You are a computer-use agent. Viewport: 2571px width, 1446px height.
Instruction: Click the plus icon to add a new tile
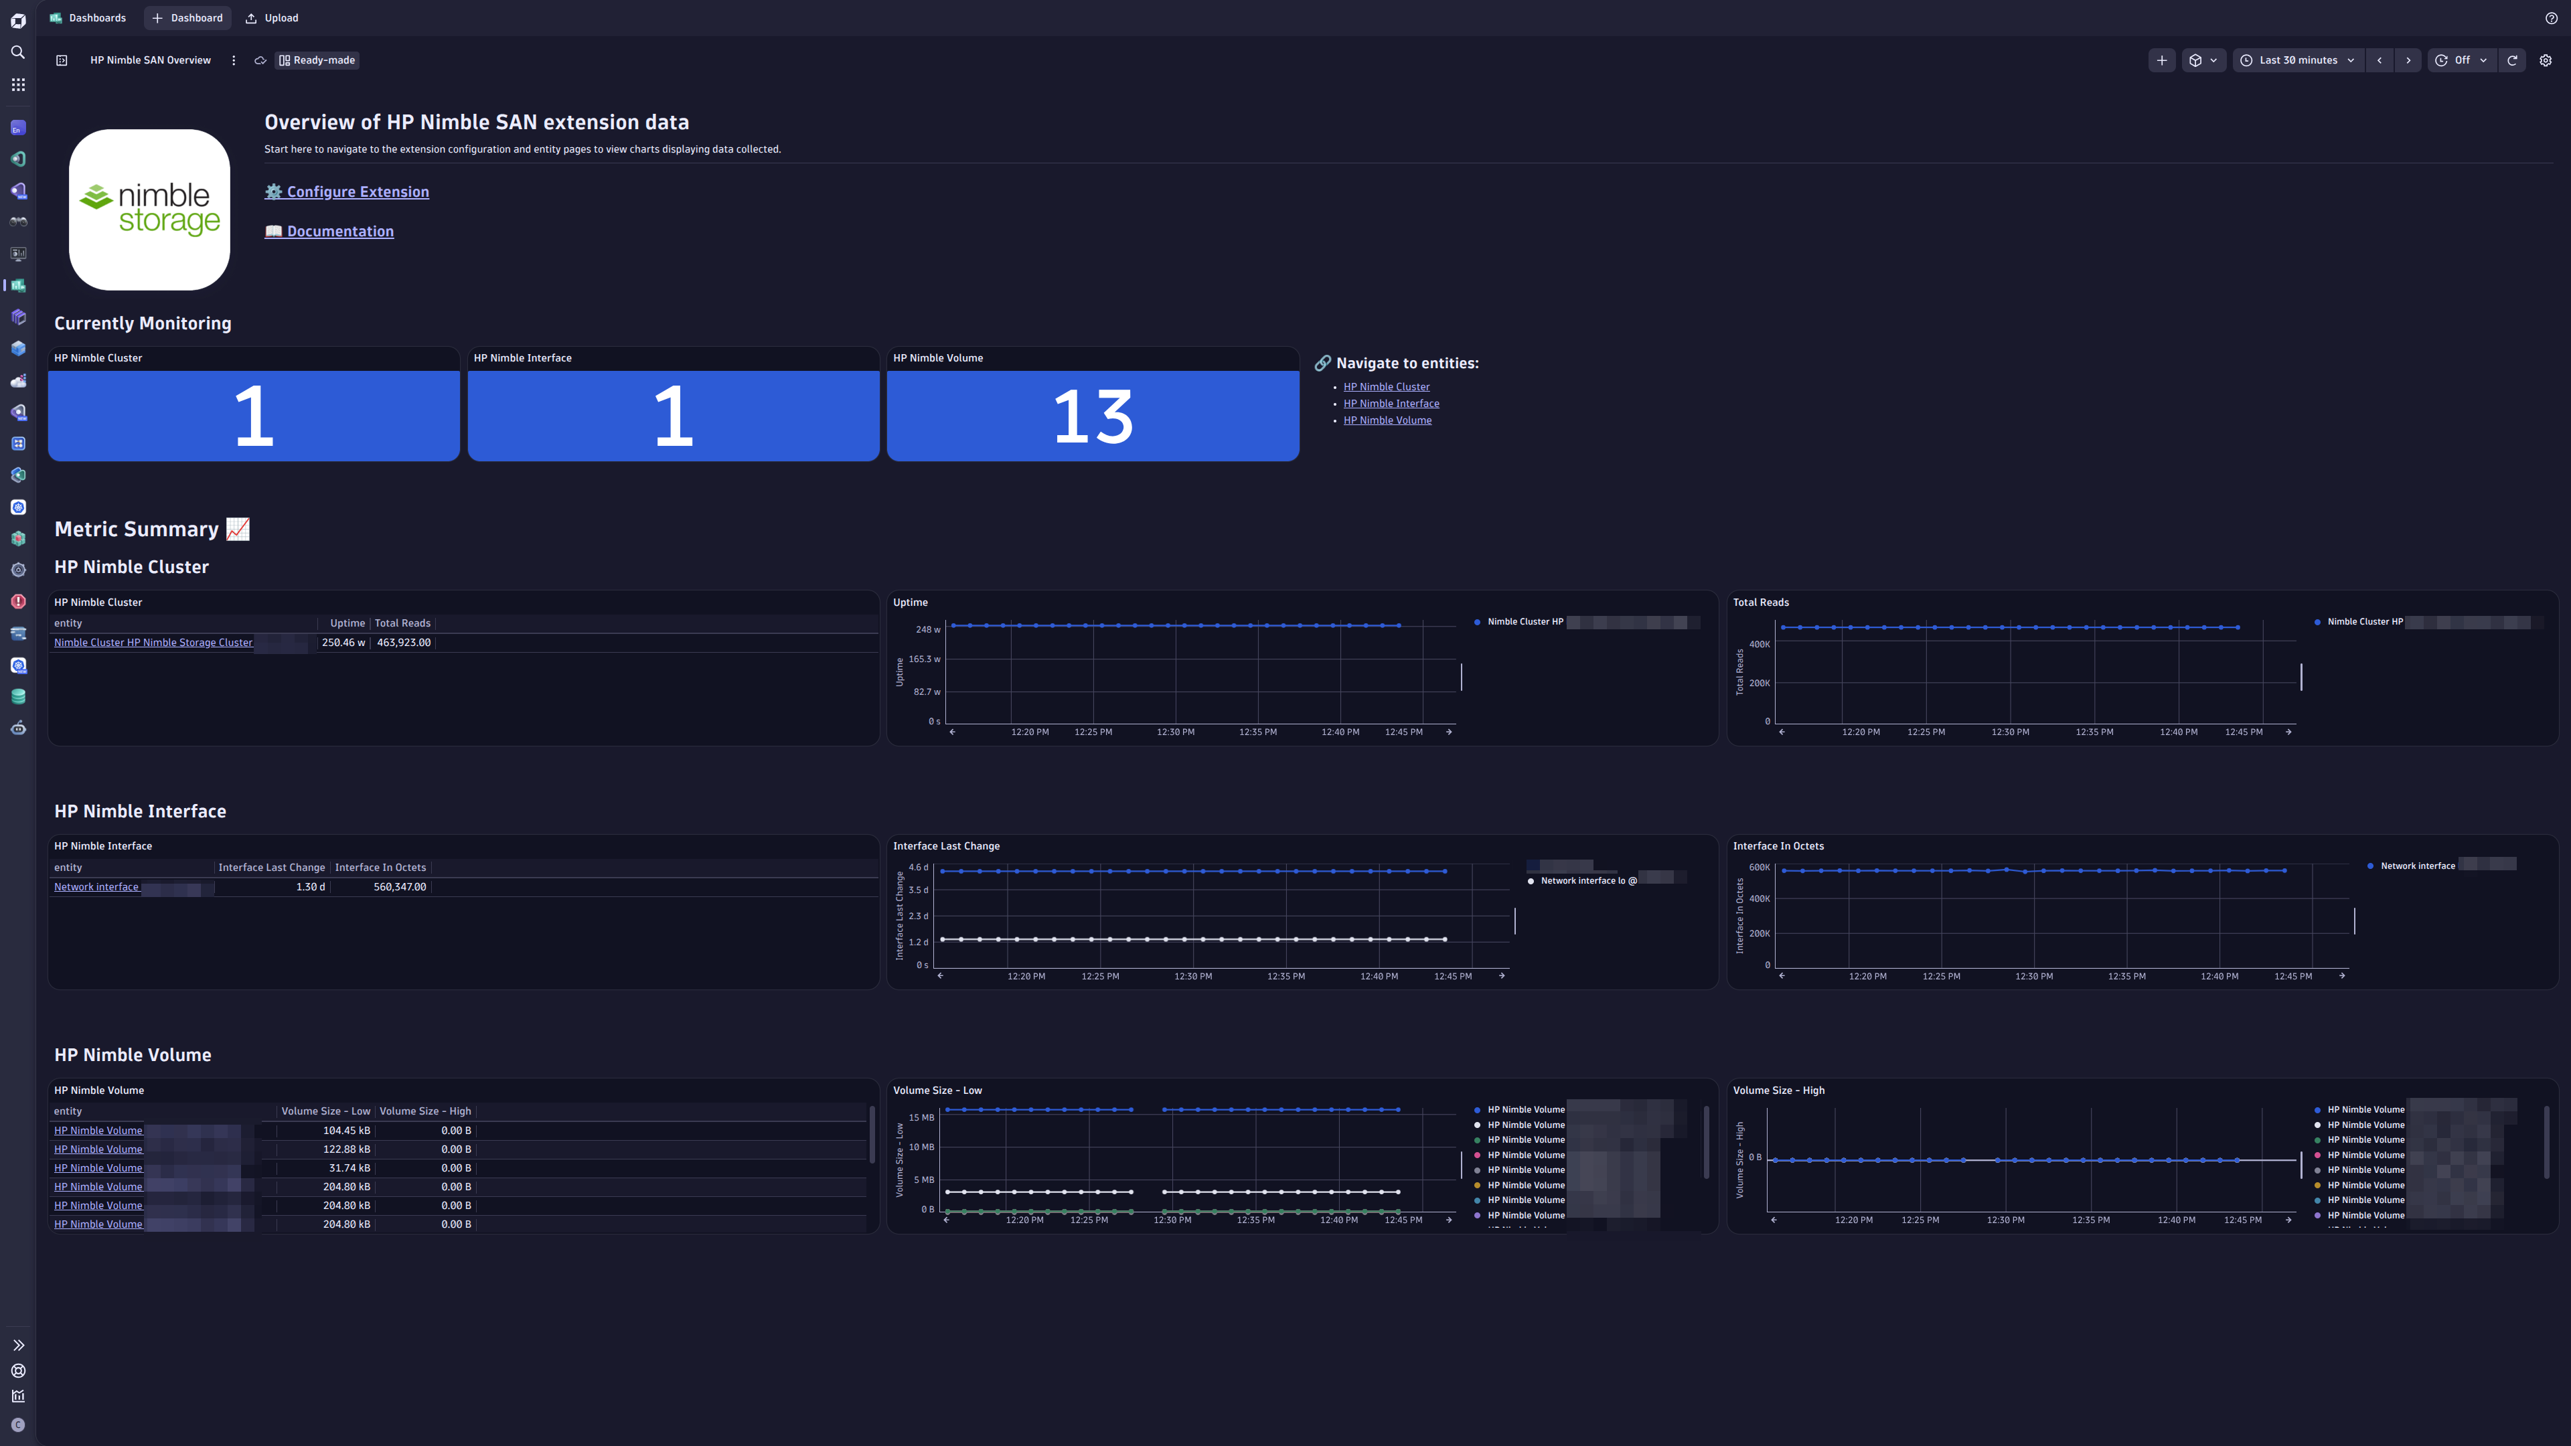tap(2162, 60)
